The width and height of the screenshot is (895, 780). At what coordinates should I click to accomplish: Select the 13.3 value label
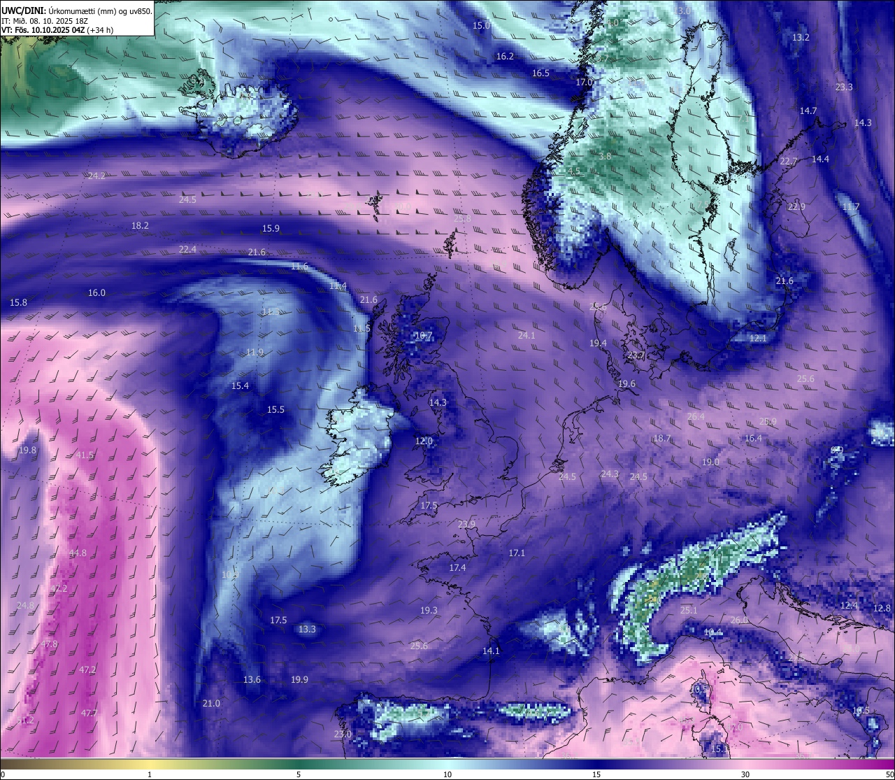[307, 629]
